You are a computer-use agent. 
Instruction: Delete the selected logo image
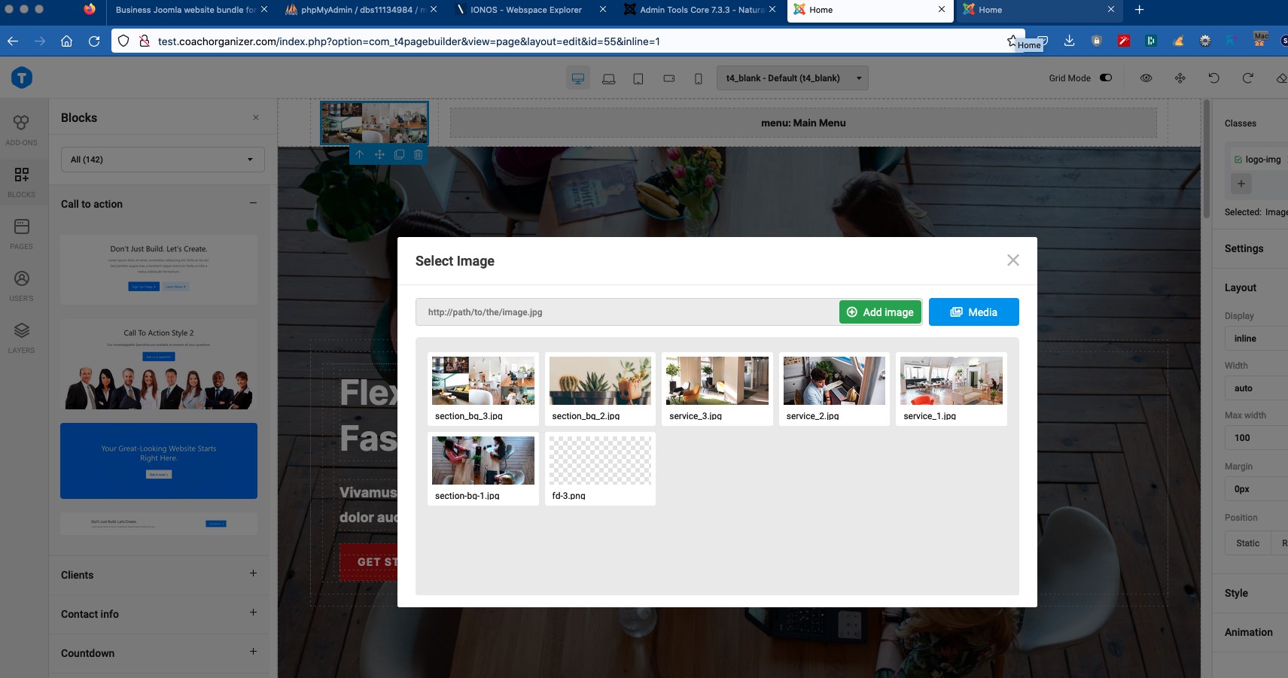coord(419,154)
